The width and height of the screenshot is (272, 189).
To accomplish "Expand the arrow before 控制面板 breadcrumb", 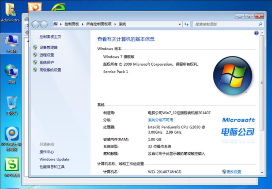I will pyautogui.click(x=61, y=24).
